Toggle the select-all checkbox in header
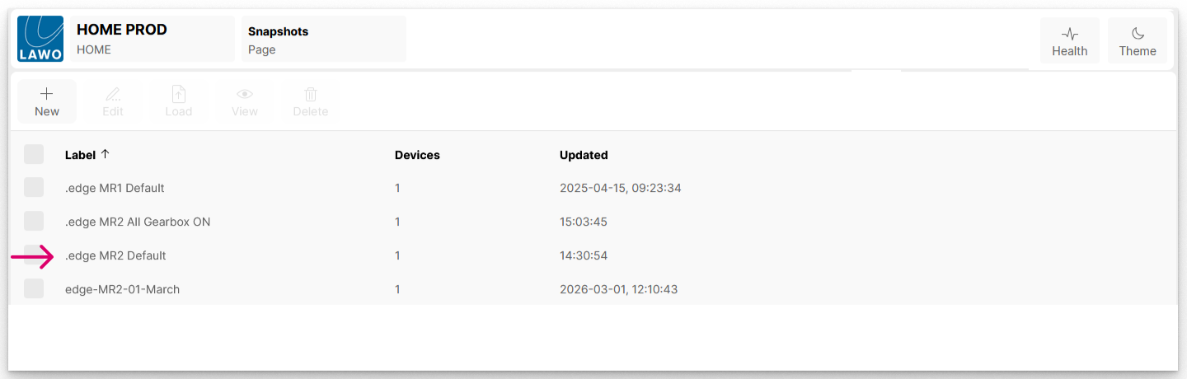Image resolution: width=1187 pixels, height=379 pixels. [34, 154]
